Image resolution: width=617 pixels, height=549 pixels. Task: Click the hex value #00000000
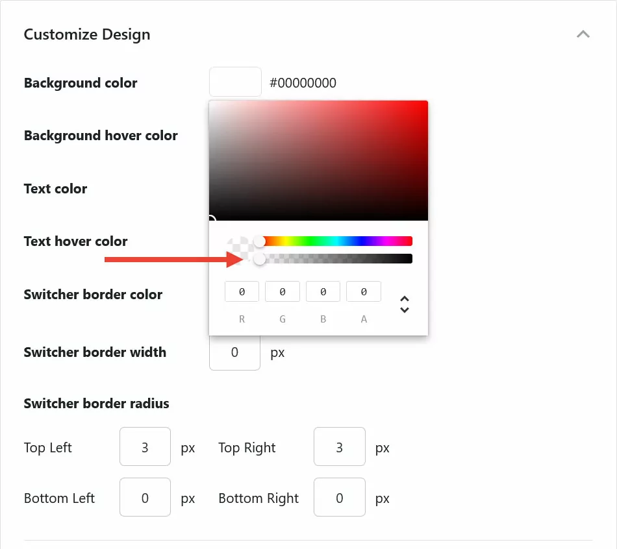click(303, 82)
